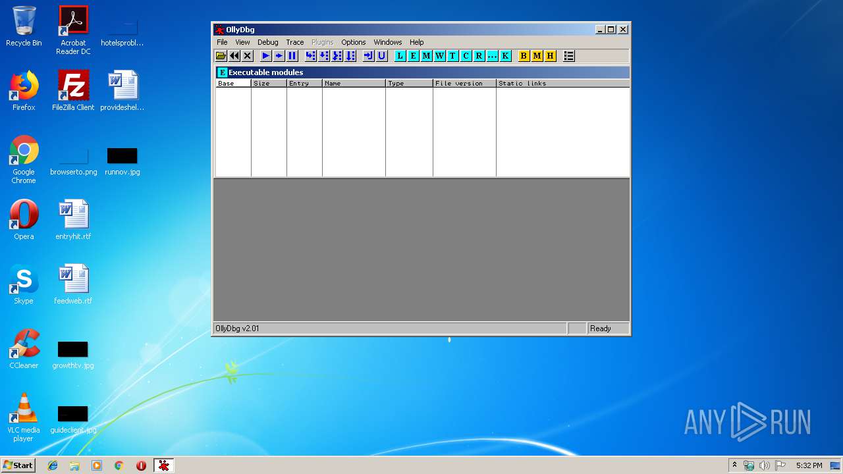Viewport: 843px width, 474px height.
Task: Click the Run program play icon
Action: [266, 56]
